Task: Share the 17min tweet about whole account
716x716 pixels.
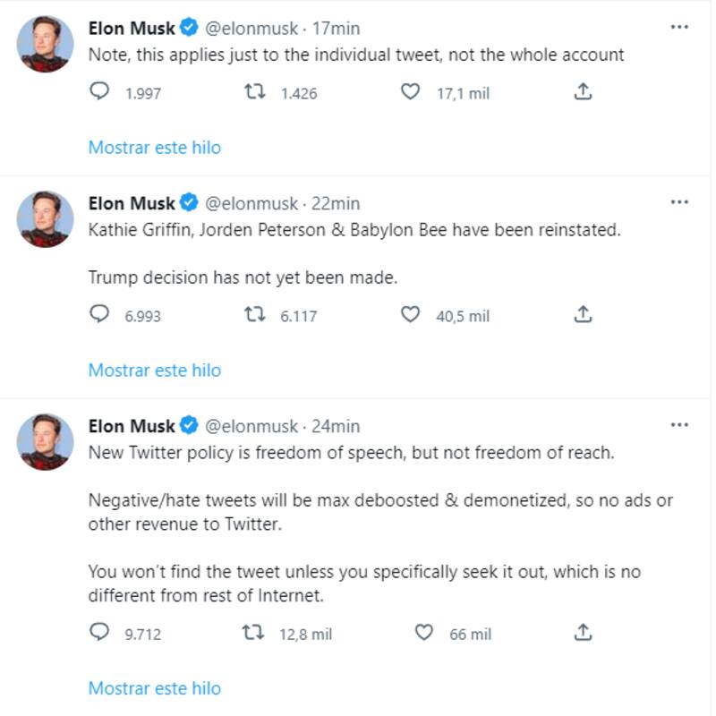Action: pos(583,92)
